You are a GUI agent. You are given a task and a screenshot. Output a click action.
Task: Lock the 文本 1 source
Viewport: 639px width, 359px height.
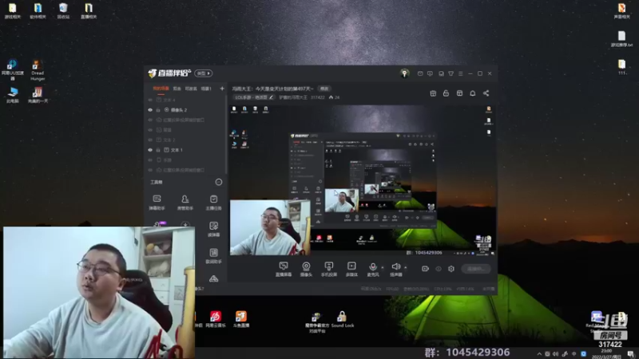[x=158, y=150]
